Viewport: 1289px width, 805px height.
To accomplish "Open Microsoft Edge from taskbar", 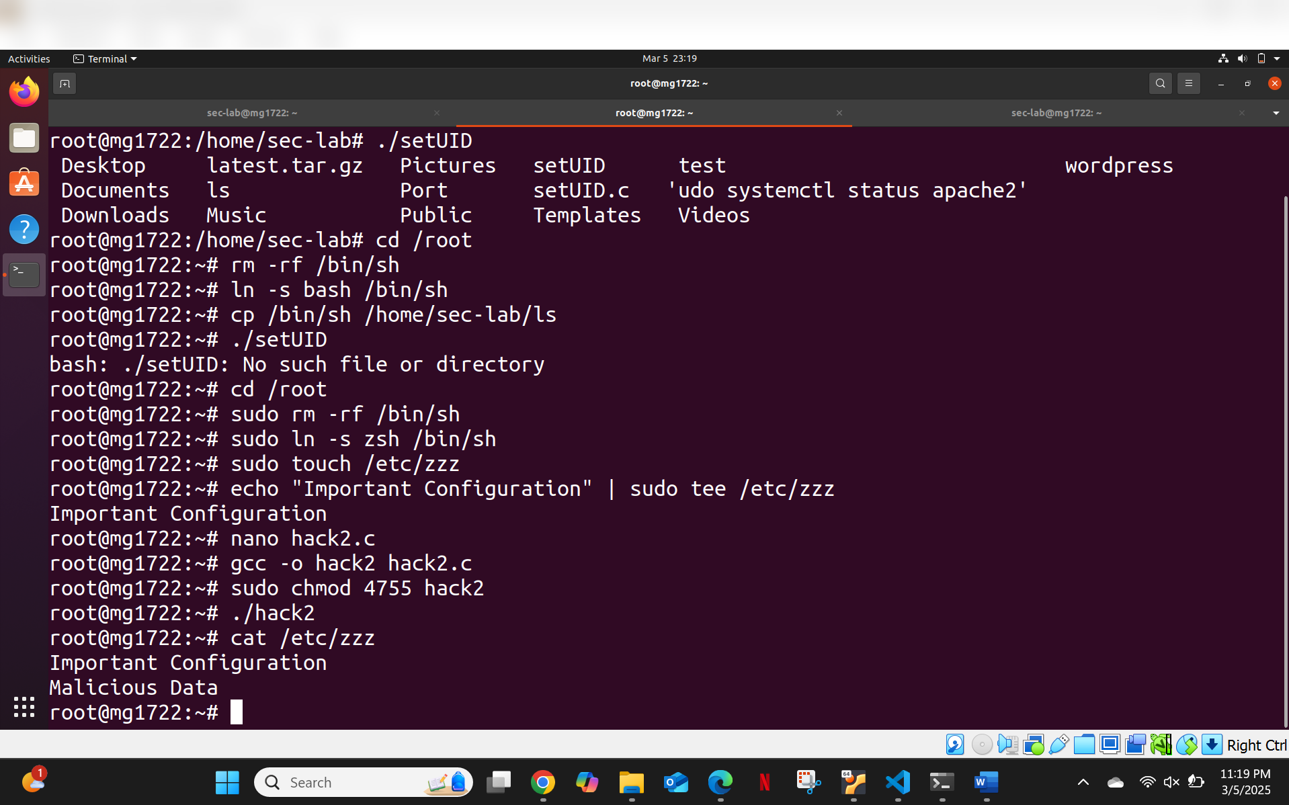I will [x=720, y=782].
